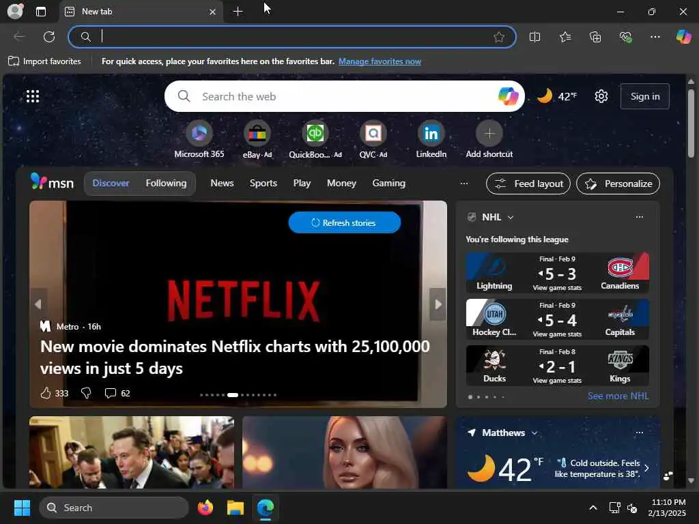Open a new tab with plus button
Viewport: 699px width, 524px height.
tap(238, 12)
